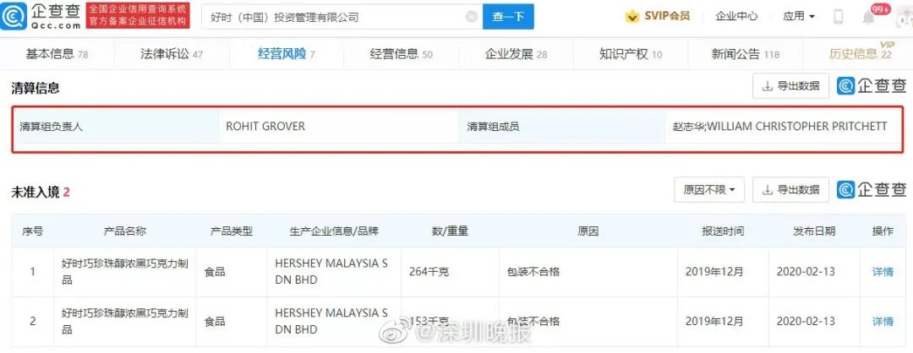Open the 知识产权 tab
The width and height of the screenshot is (913, 353).
click(631, 54)
